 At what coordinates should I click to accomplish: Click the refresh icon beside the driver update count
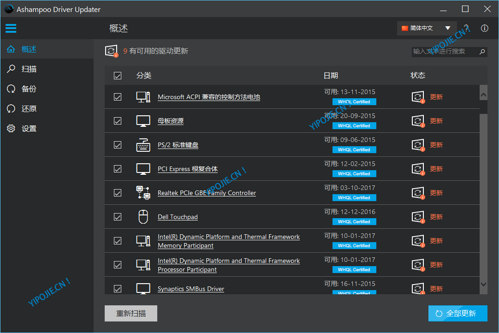(x=111, y=51)
